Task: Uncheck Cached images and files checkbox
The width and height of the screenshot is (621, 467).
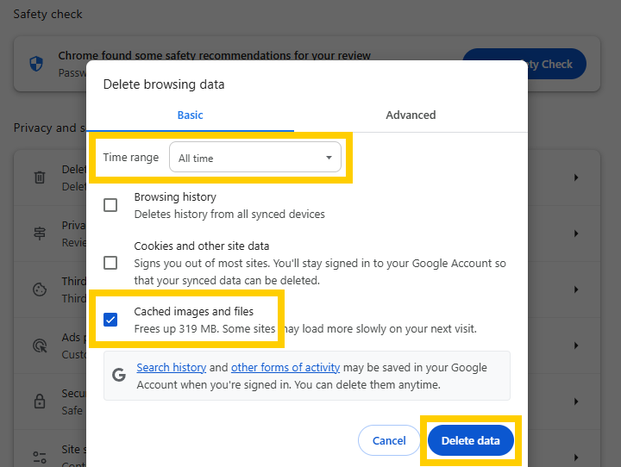Action: tap(110, 320)
